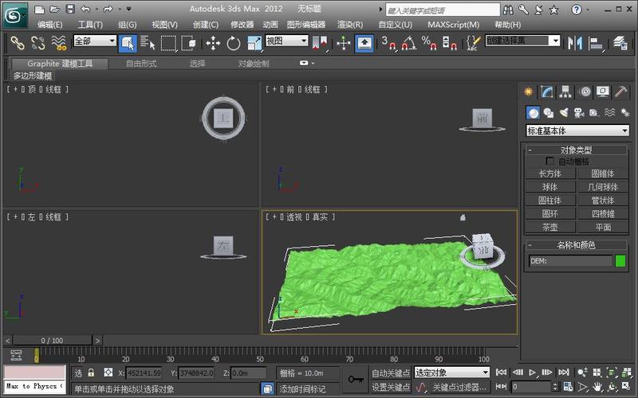Open the selection filter 全部 dropdown

tap(95, 41)
